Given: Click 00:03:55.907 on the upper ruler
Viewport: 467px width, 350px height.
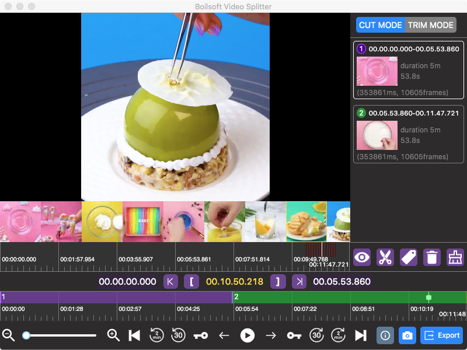Looking at the screenshot, I should click(x=135, y=259).
